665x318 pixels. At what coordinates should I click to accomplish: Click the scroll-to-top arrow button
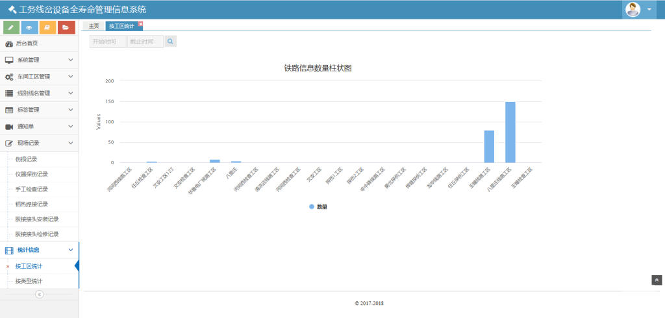pos(657,280)
